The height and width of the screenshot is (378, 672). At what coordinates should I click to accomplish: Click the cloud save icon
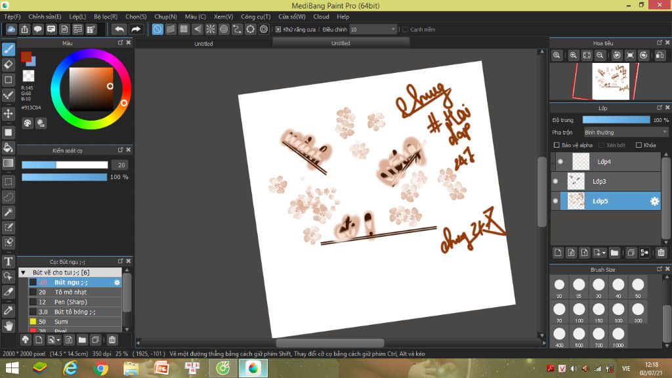click(11, 29)
